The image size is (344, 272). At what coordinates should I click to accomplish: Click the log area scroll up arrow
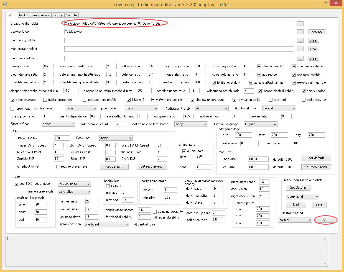coord(326,238)
